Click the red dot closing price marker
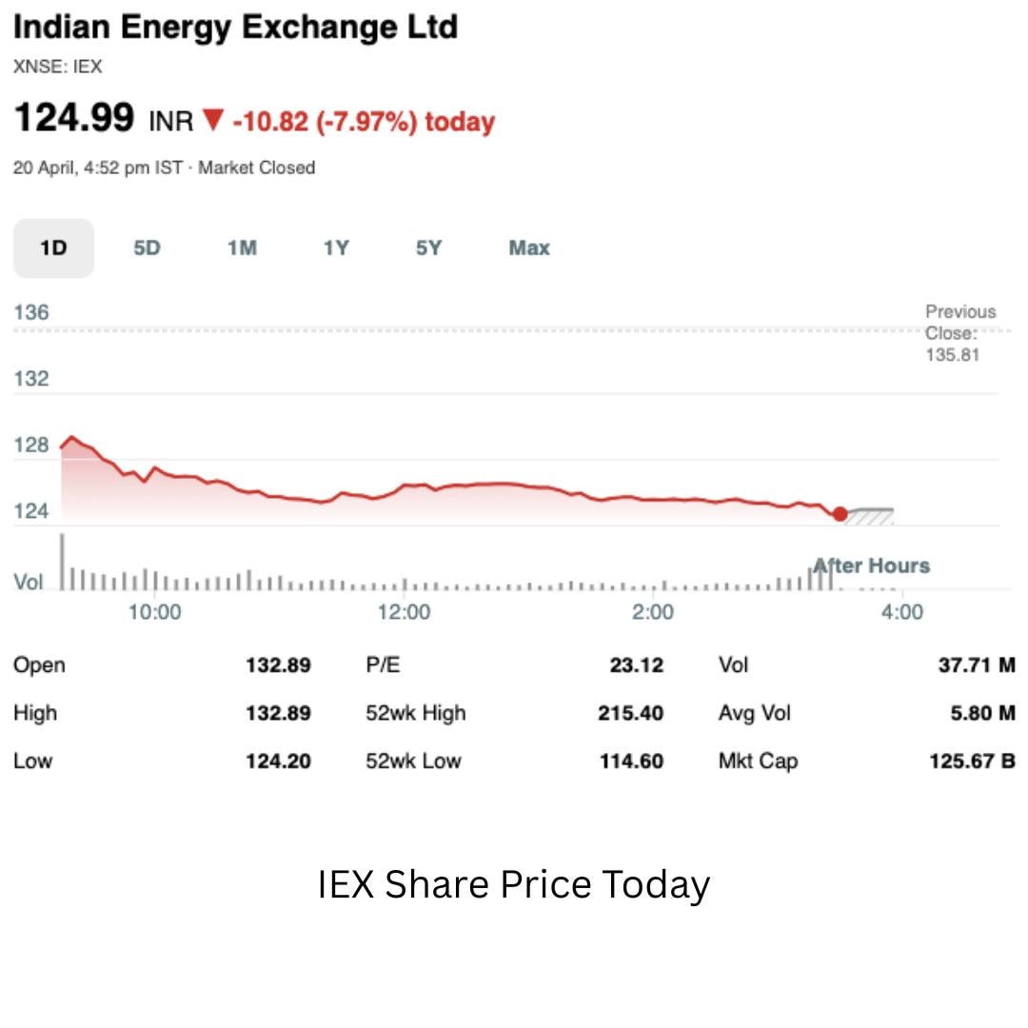Viewport: 1028px width, 1028px height. click(x=840, y=514)
